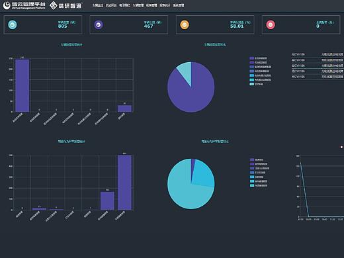Open the last item in the top navigation menu
Viewport: 344px width, 258px height.
179,5
